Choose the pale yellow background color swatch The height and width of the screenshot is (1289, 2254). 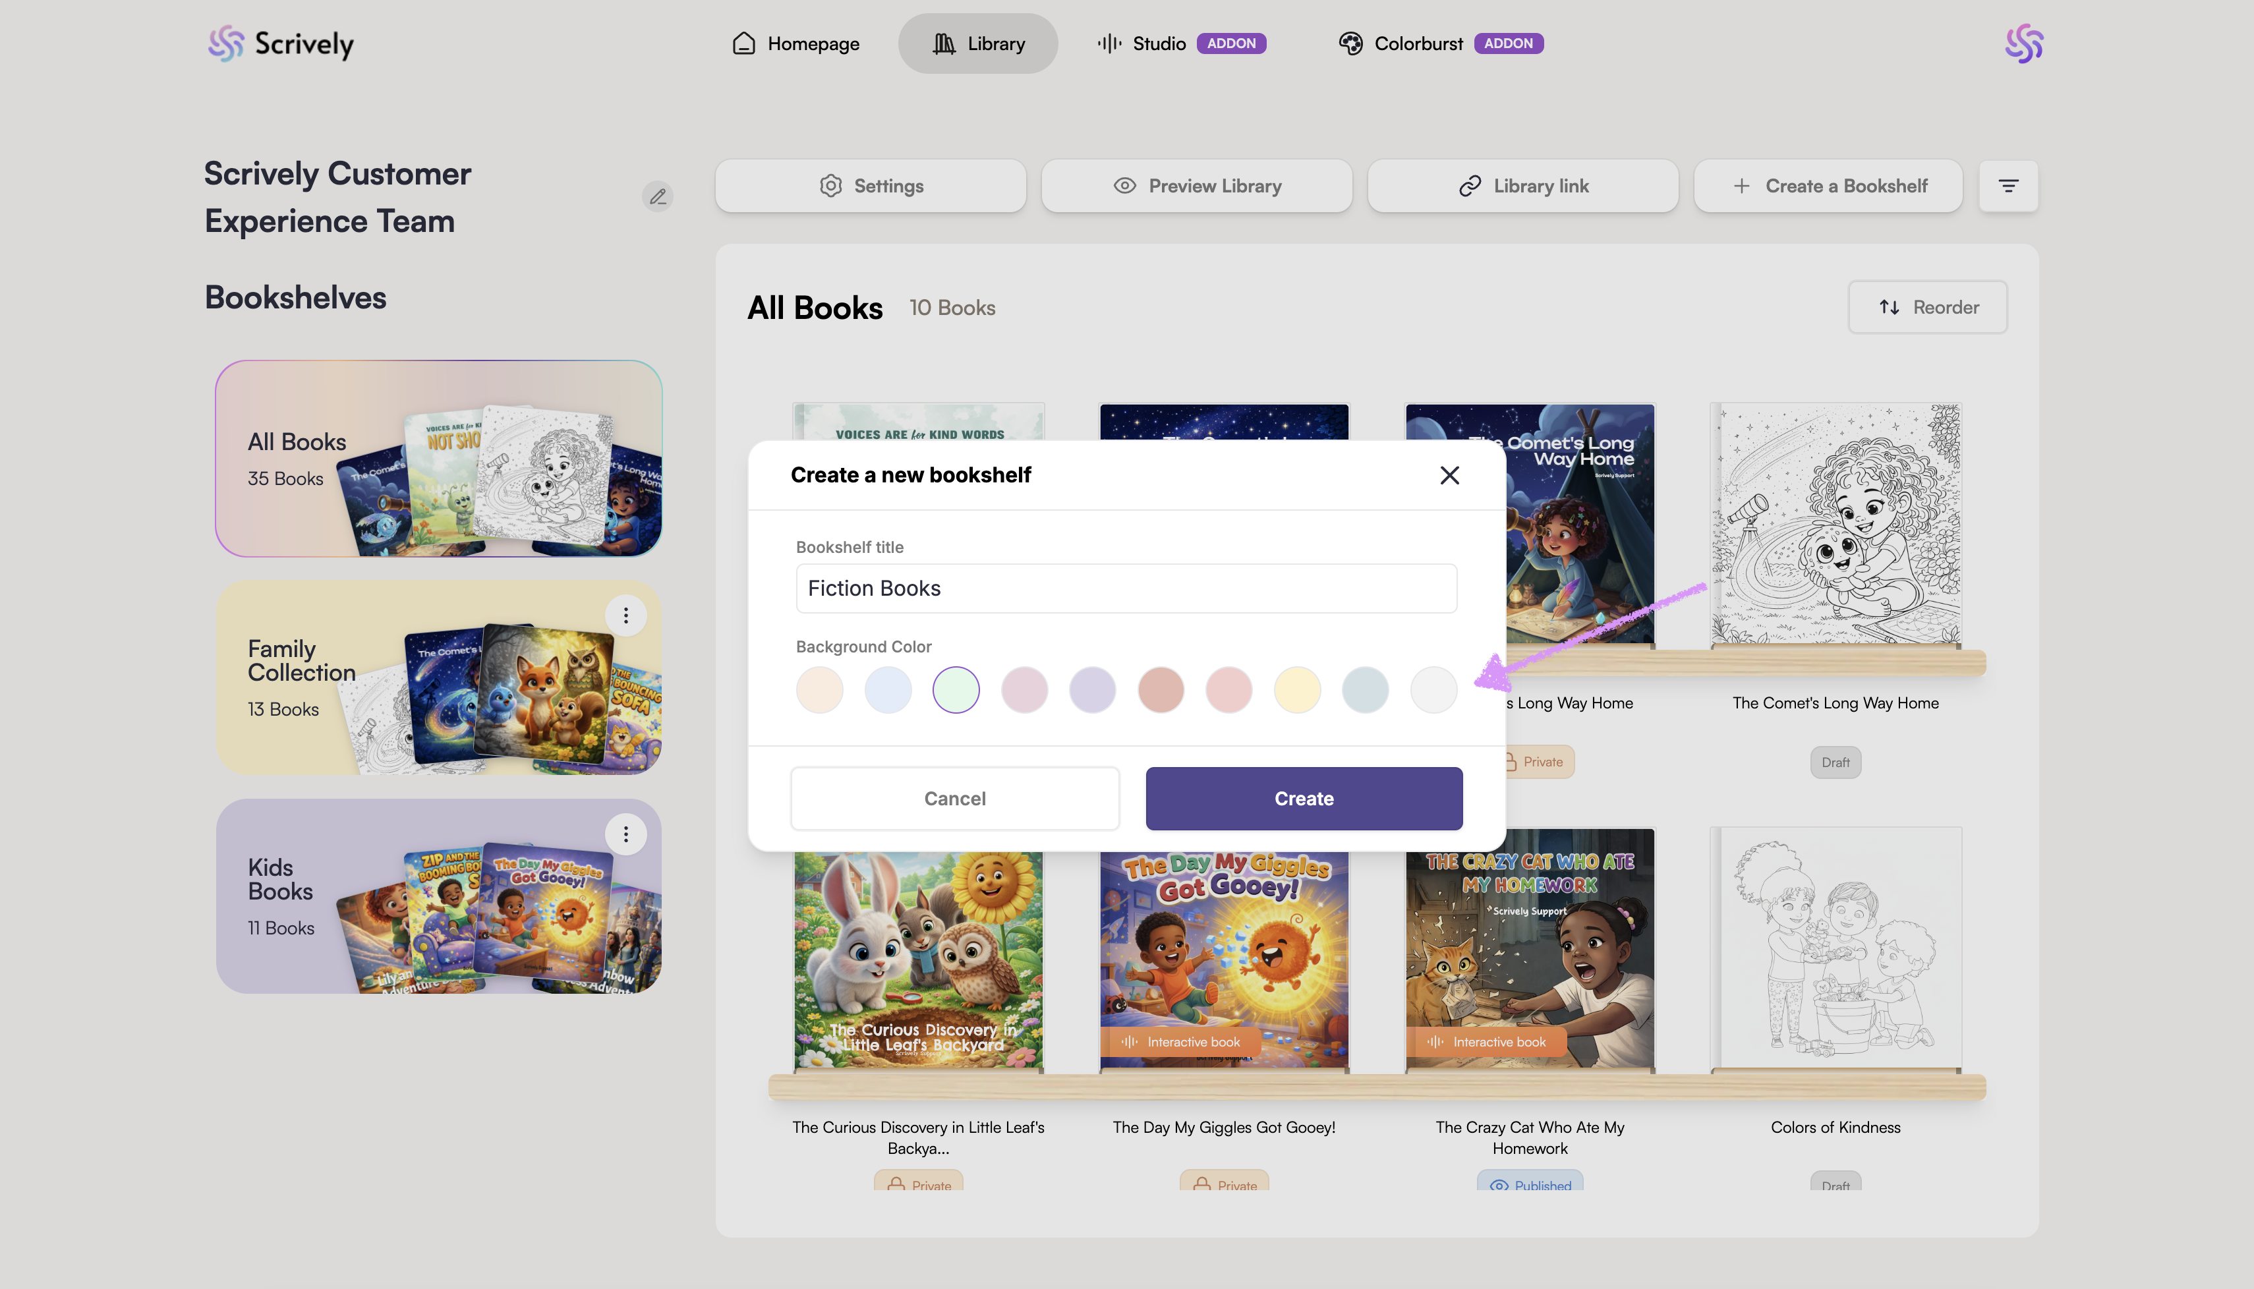[x=1297, y=690]
